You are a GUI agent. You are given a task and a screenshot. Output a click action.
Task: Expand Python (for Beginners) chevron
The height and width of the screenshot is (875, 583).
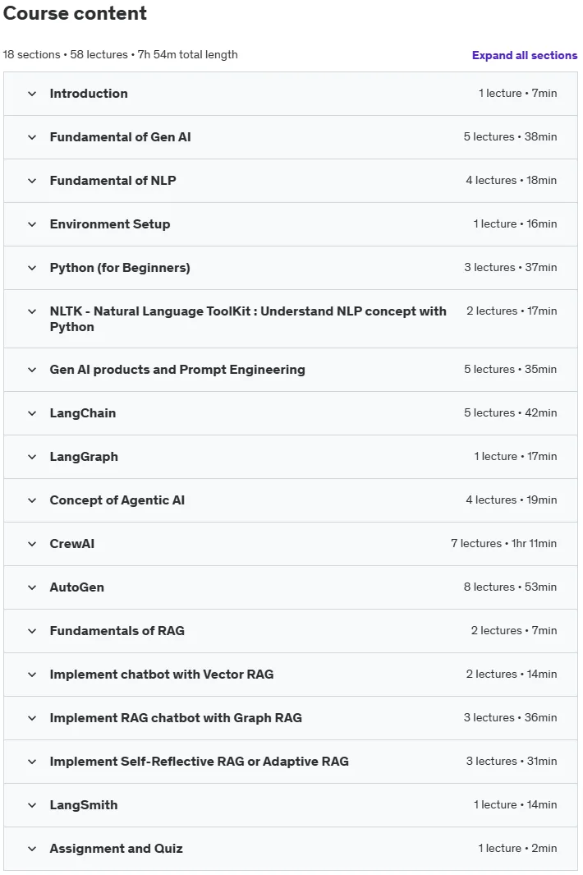(x=32, y=268)
